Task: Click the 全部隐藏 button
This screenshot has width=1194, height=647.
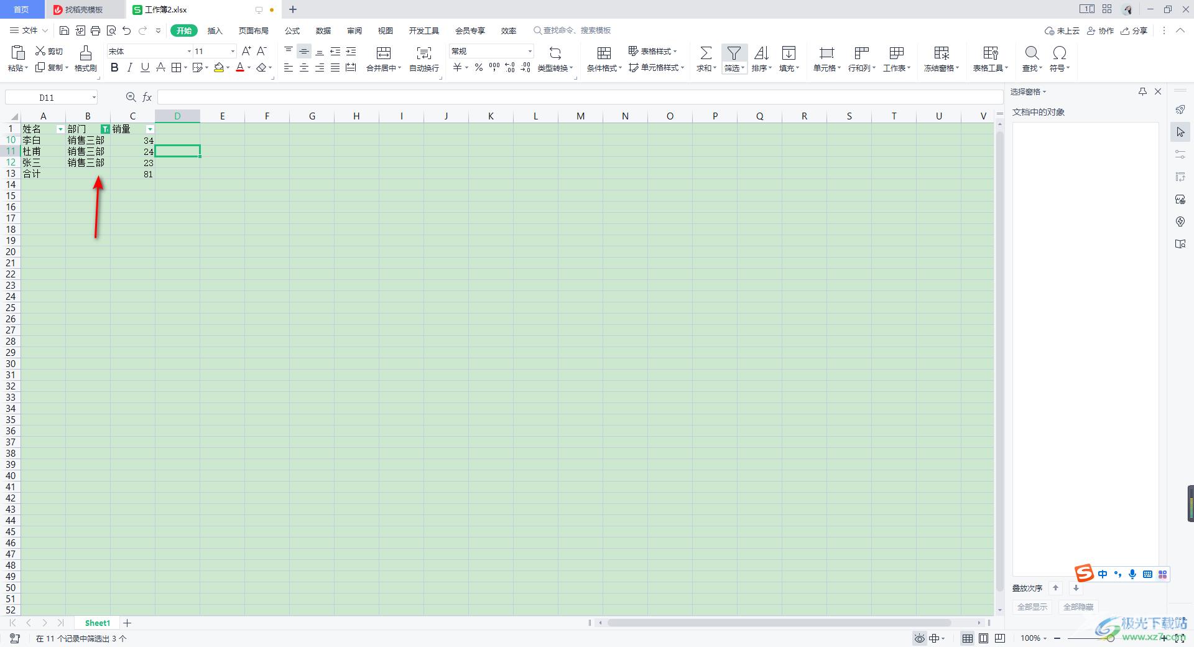Action: coord(1078,607)
